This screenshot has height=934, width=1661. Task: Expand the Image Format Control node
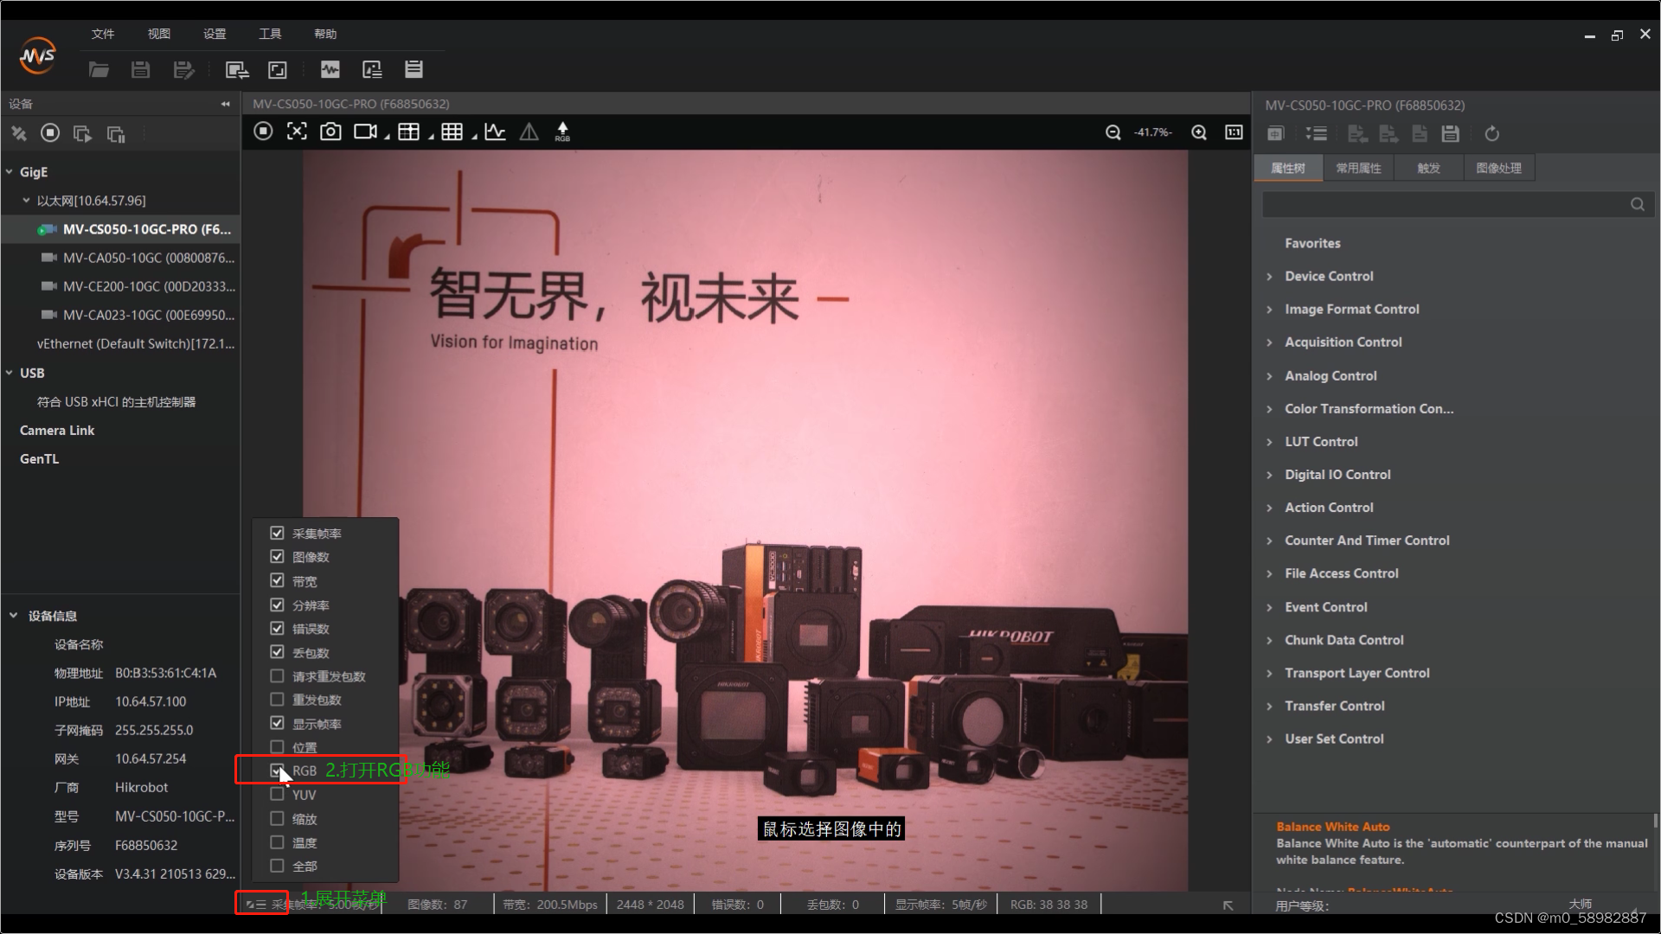coord(1269,310)
